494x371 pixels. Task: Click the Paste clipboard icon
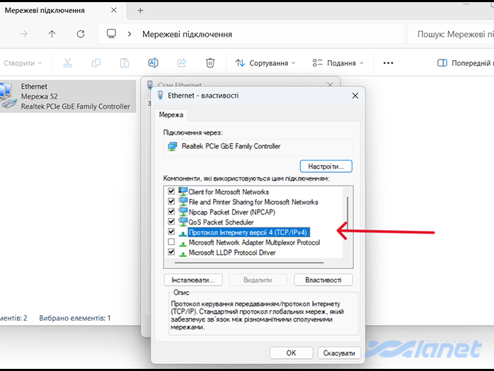pyautogui.click(x=125, y=63)
